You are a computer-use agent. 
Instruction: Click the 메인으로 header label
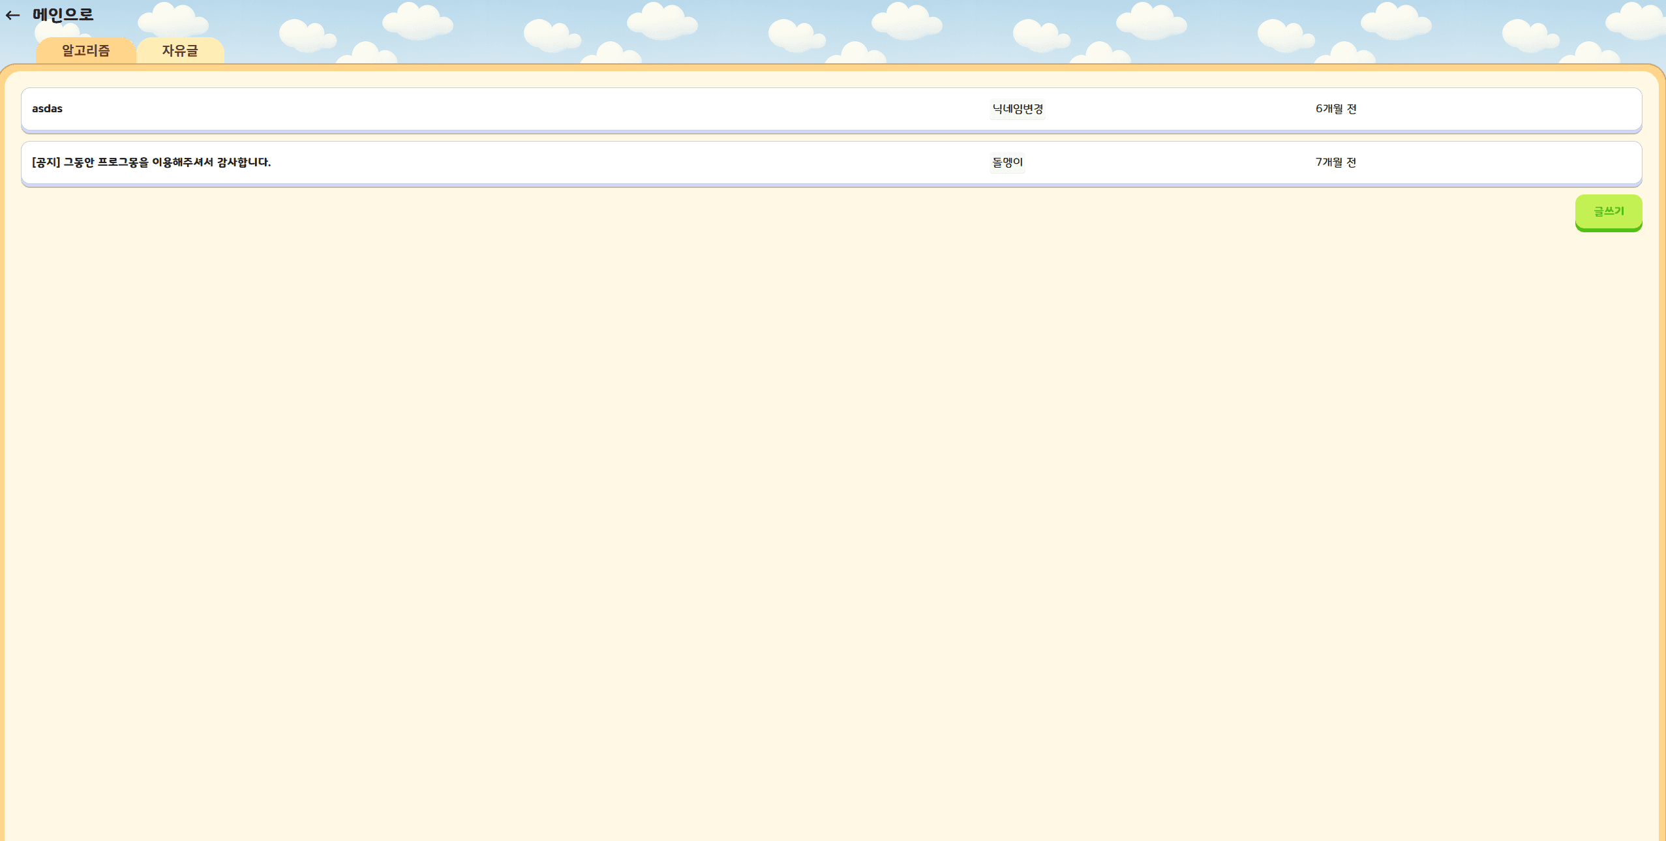click(x=61, y=14)
